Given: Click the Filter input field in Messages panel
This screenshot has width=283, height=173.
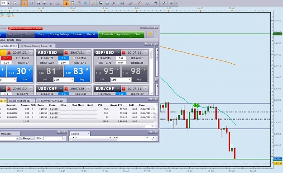Looking at the screenshot, I should coord(53,138).
